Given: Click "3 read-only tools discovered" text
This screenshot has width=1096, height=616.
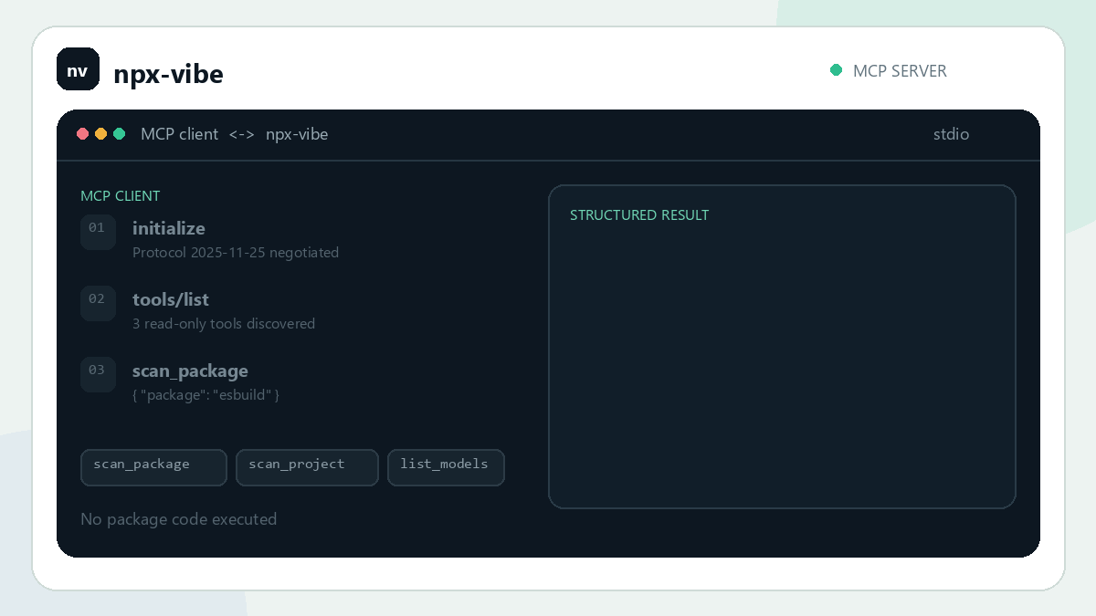Looking at the screenshot, I should [x=224, y=323].
